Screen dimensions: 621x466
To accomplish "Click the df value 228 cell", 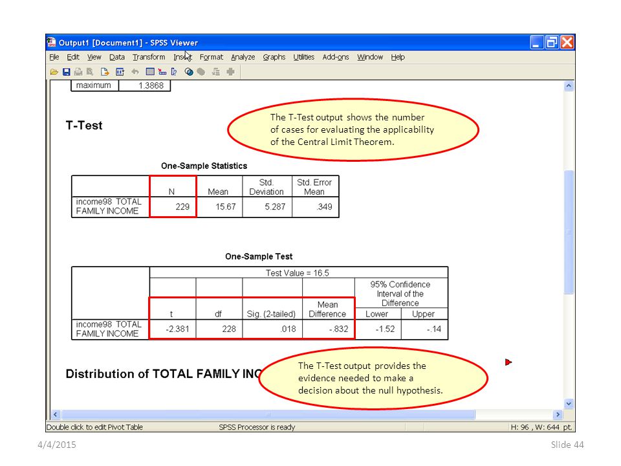I will coord(219,329).
